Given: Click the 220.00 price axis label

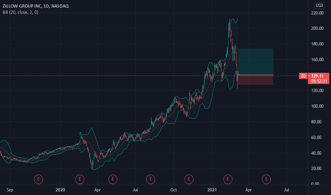Looking at the screenshot, I should (x=317, y=13).
